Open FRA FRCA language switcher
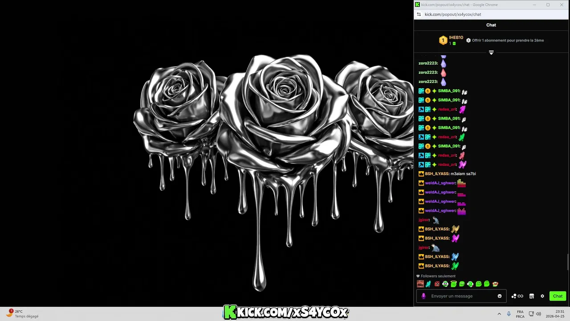Image resolution: width=570 pixels, height=321 pixels. [x=520, y=314]
